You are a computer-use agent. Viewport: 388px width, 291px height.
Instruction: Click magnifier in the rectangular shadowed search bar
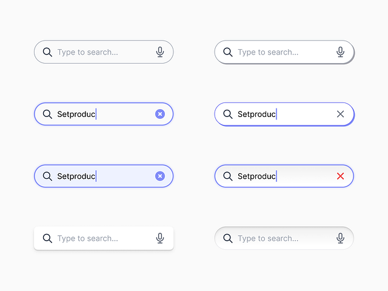coord(47,238)
